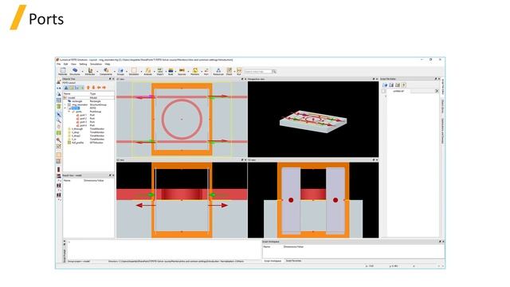Viewport: 510px width, 287px height.
Task: Select the rectangle row in Objects Tree
Action: [x=88, y=101]
